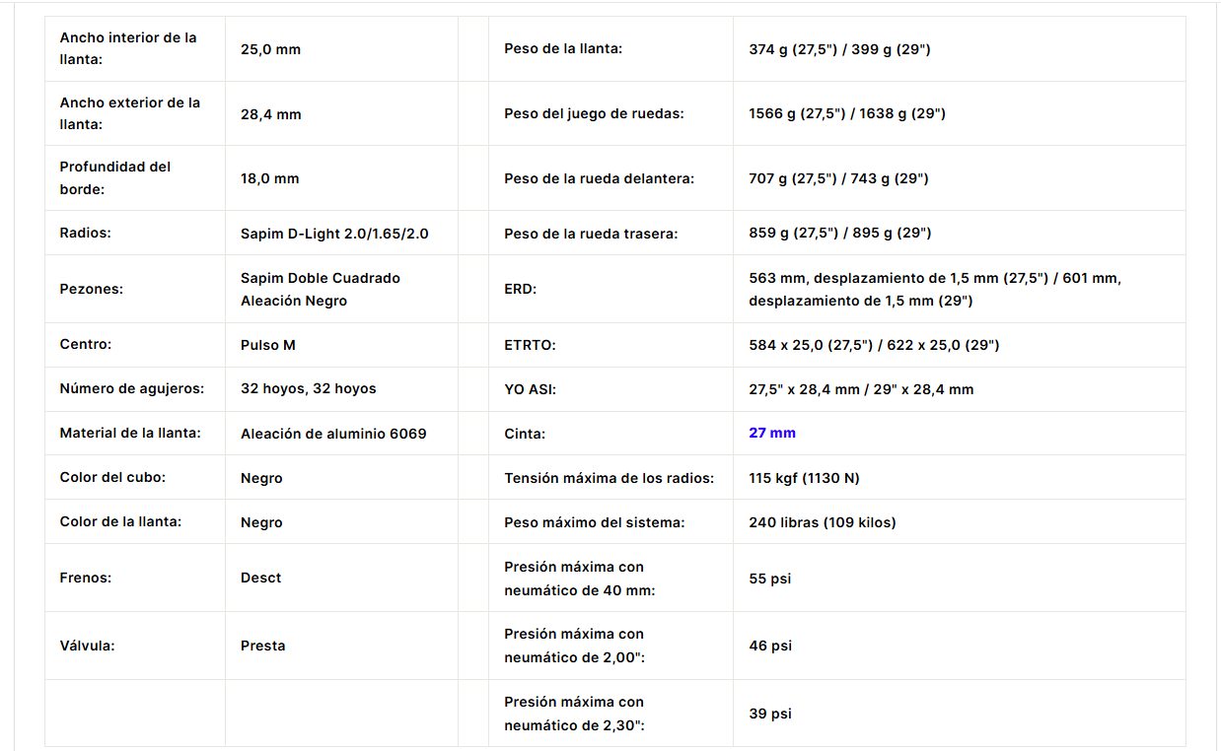Click the Frenos Desct value
The height and width of the screenshot is (751, 1221).
click(261, 578)
